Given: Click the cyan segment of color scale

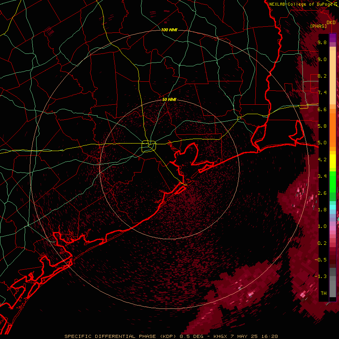Looking at the screenshot, I should click(333, 207).
